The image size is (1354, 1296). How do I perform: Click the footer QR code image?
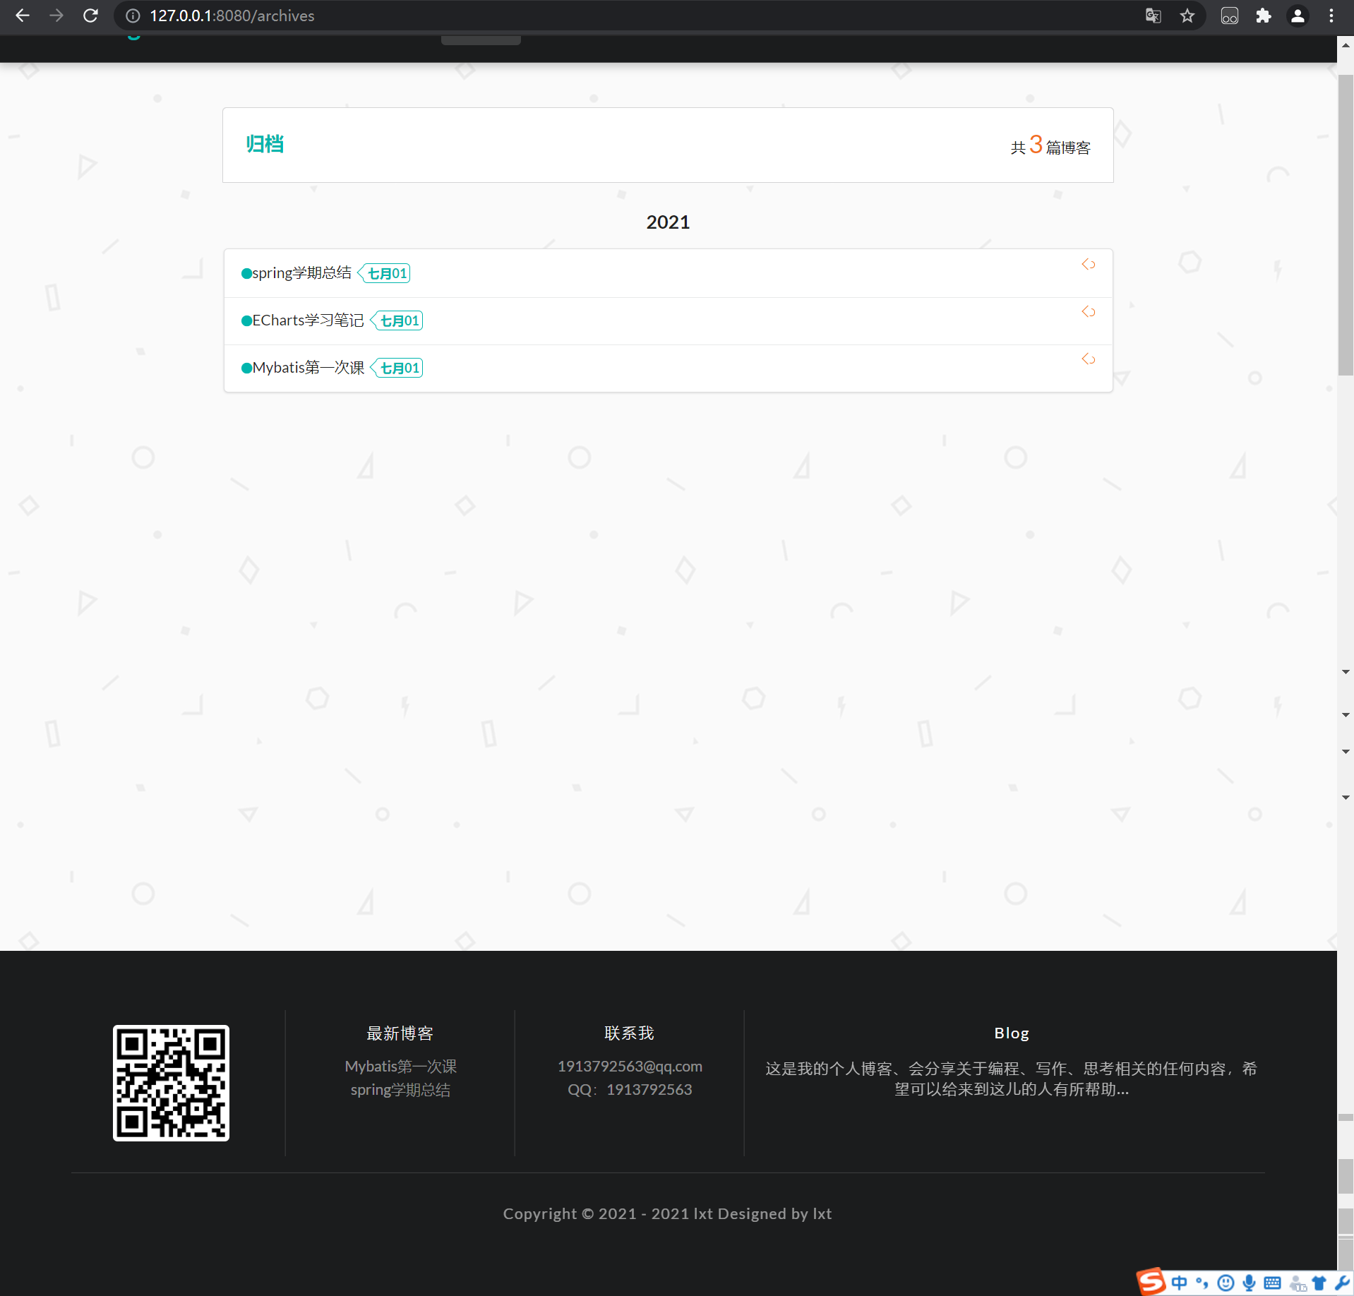(171, 1083)
